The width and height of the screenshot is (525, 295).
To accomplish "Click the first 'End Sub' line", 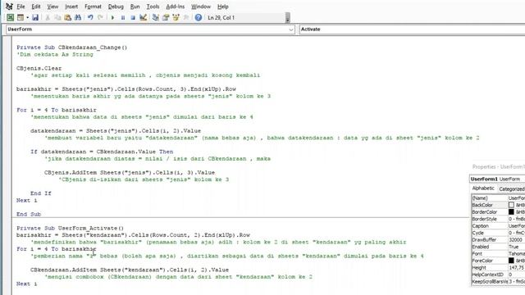I will (29, 214).
